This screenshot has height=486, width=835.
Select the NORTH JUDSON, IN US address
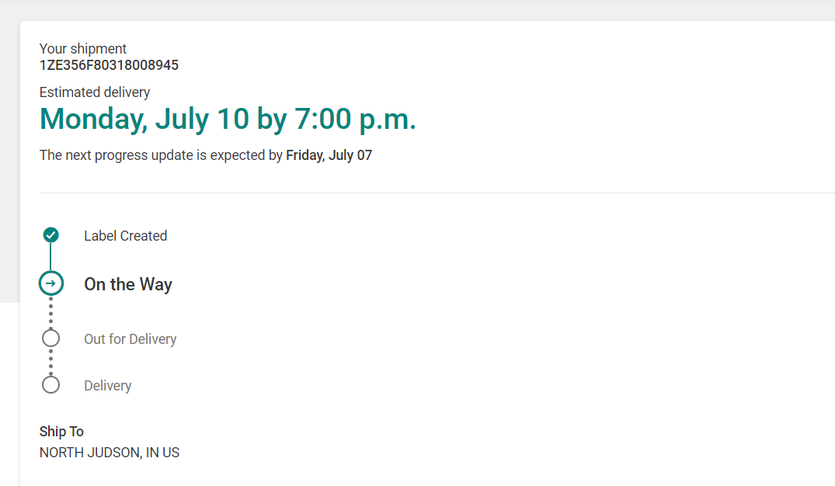110,453
